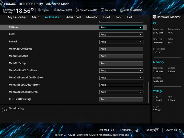Click the 3800 MHz CPU frequency value
184x138 pixels.
(x=158, y=33)
